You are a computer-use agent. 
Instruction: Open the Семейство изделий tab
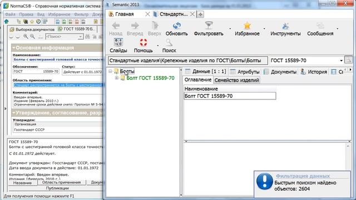point(236,80)
